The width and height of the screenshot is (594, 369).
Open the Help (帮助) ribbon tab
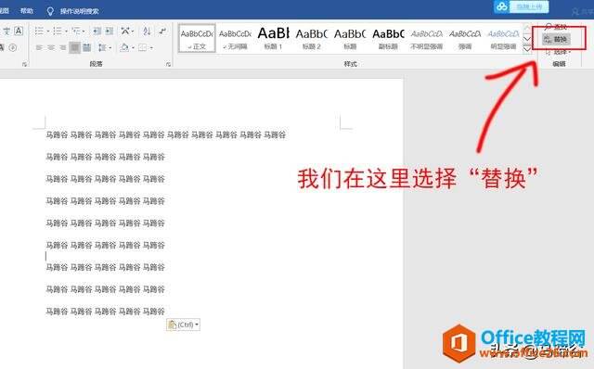coord(27,11)
